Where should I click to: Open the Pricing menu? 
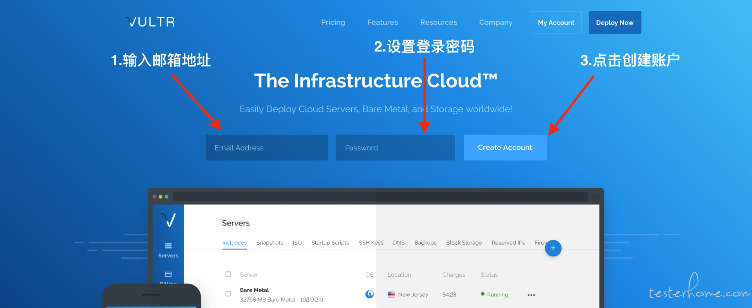point(333,22)
